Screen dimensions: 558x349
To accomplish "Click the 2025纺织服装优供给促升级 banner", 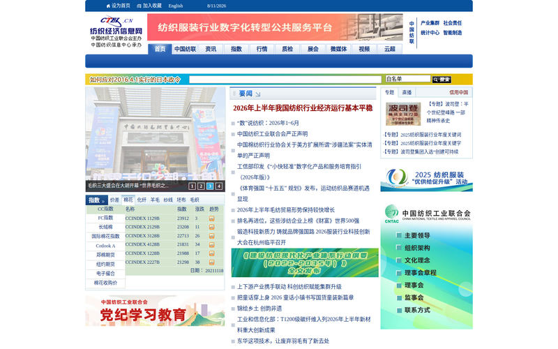I will click(426, 179).
